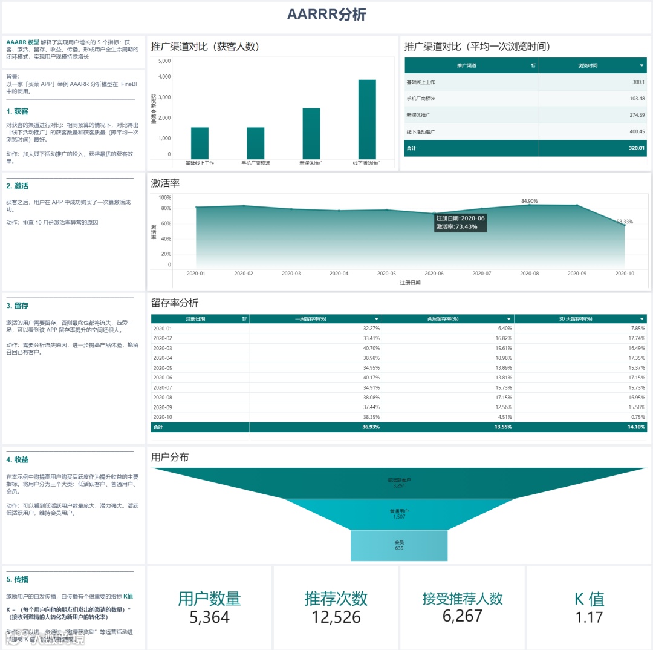
Task: Click the sort icon in 注册日期 header
Action: pyautogui.click(x=244, y=319)
